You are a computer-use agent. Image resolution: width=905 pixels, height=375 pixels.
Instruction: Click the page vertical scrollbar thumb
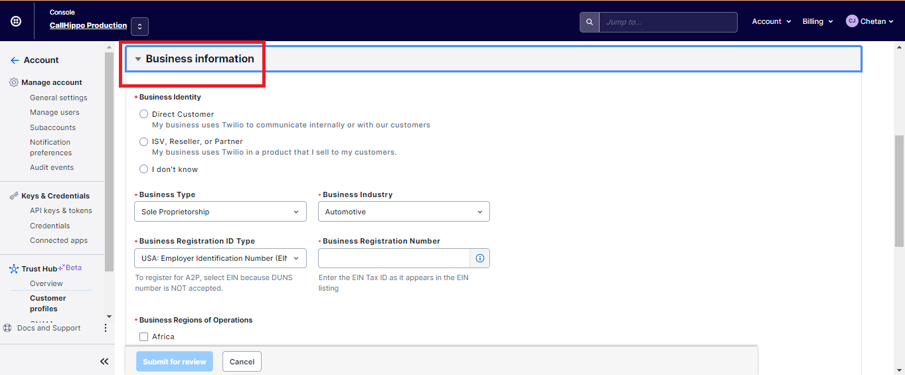point(899,191)
